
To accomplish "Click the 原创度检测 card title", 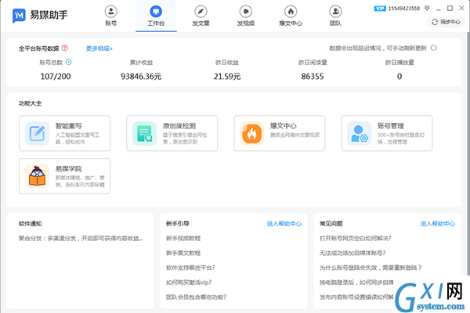I will click(179, 126).
